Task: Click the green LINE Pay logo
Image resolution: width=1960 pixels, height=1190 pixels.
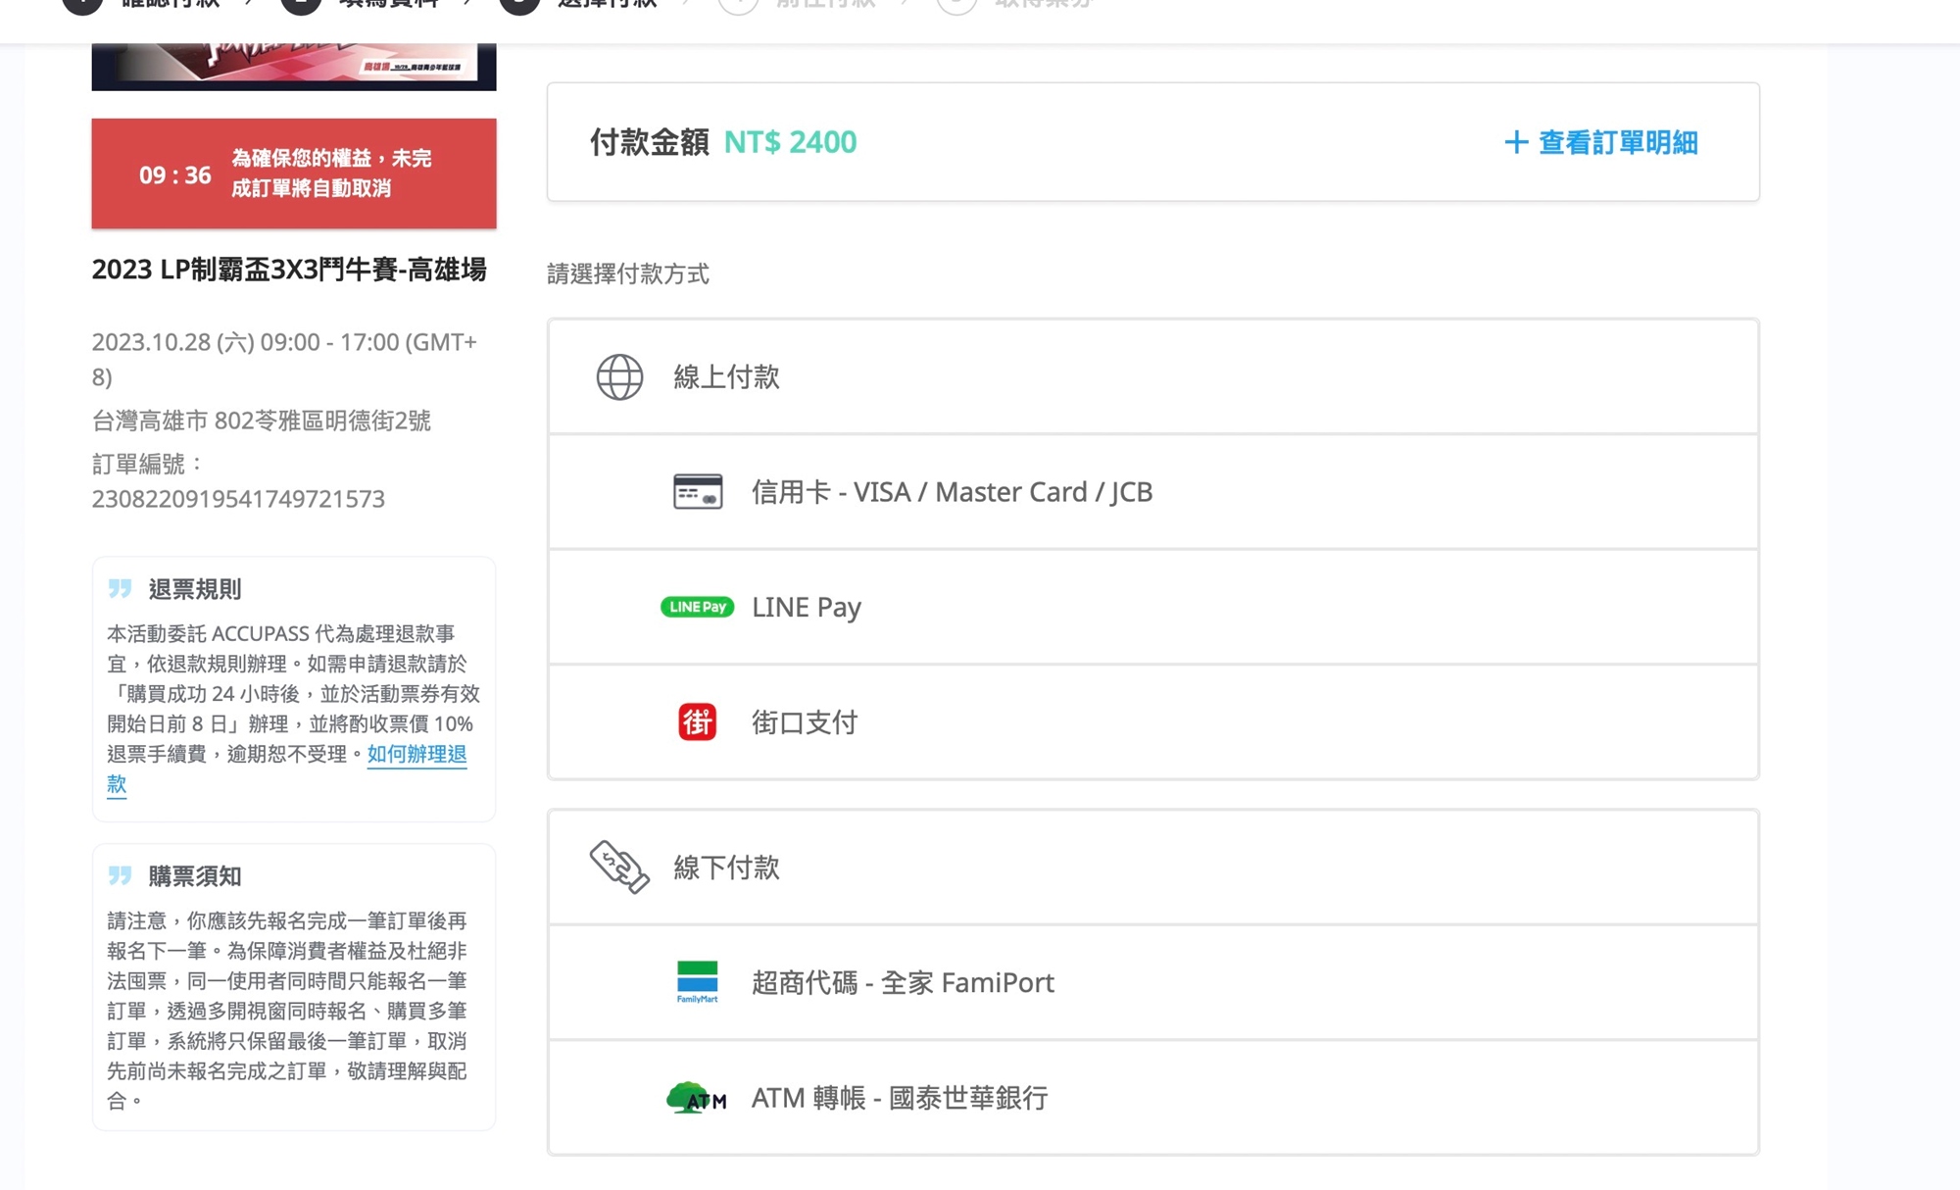Action: 697,607
